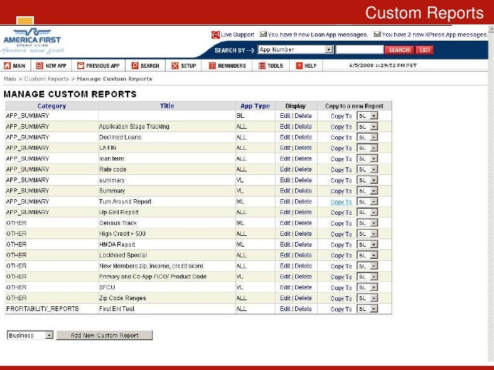Click Add New Custom Report button

click(104, 335)
